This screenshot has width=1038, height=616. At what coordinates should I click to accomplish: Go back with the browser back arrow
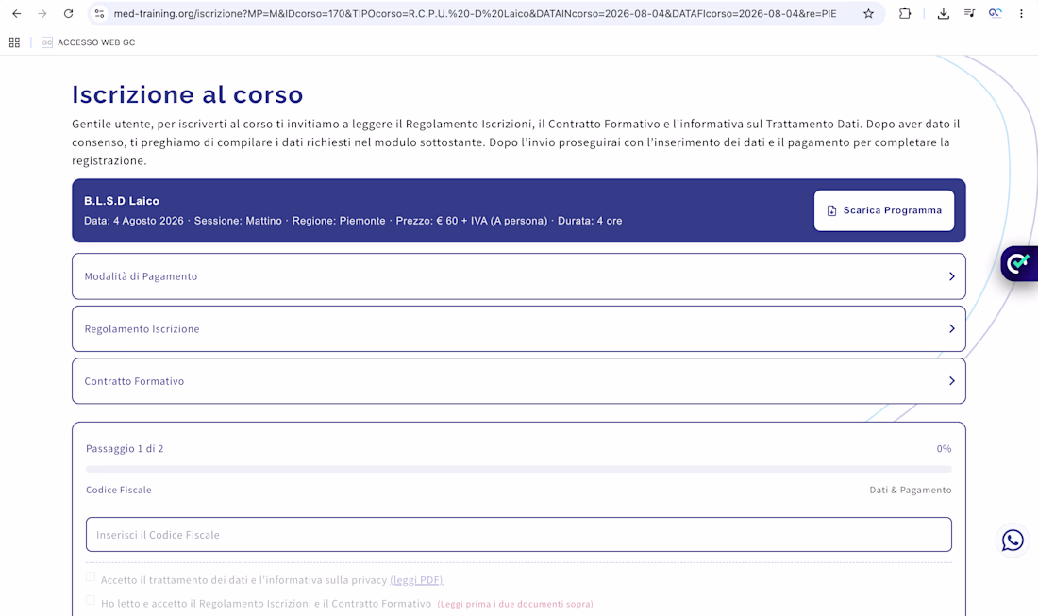click(17, 13)
